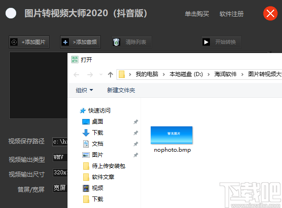Select 本地磁盘 (D:) in breadcrumb path
This screenshot has height=208, width=282.
pos(186,74)
